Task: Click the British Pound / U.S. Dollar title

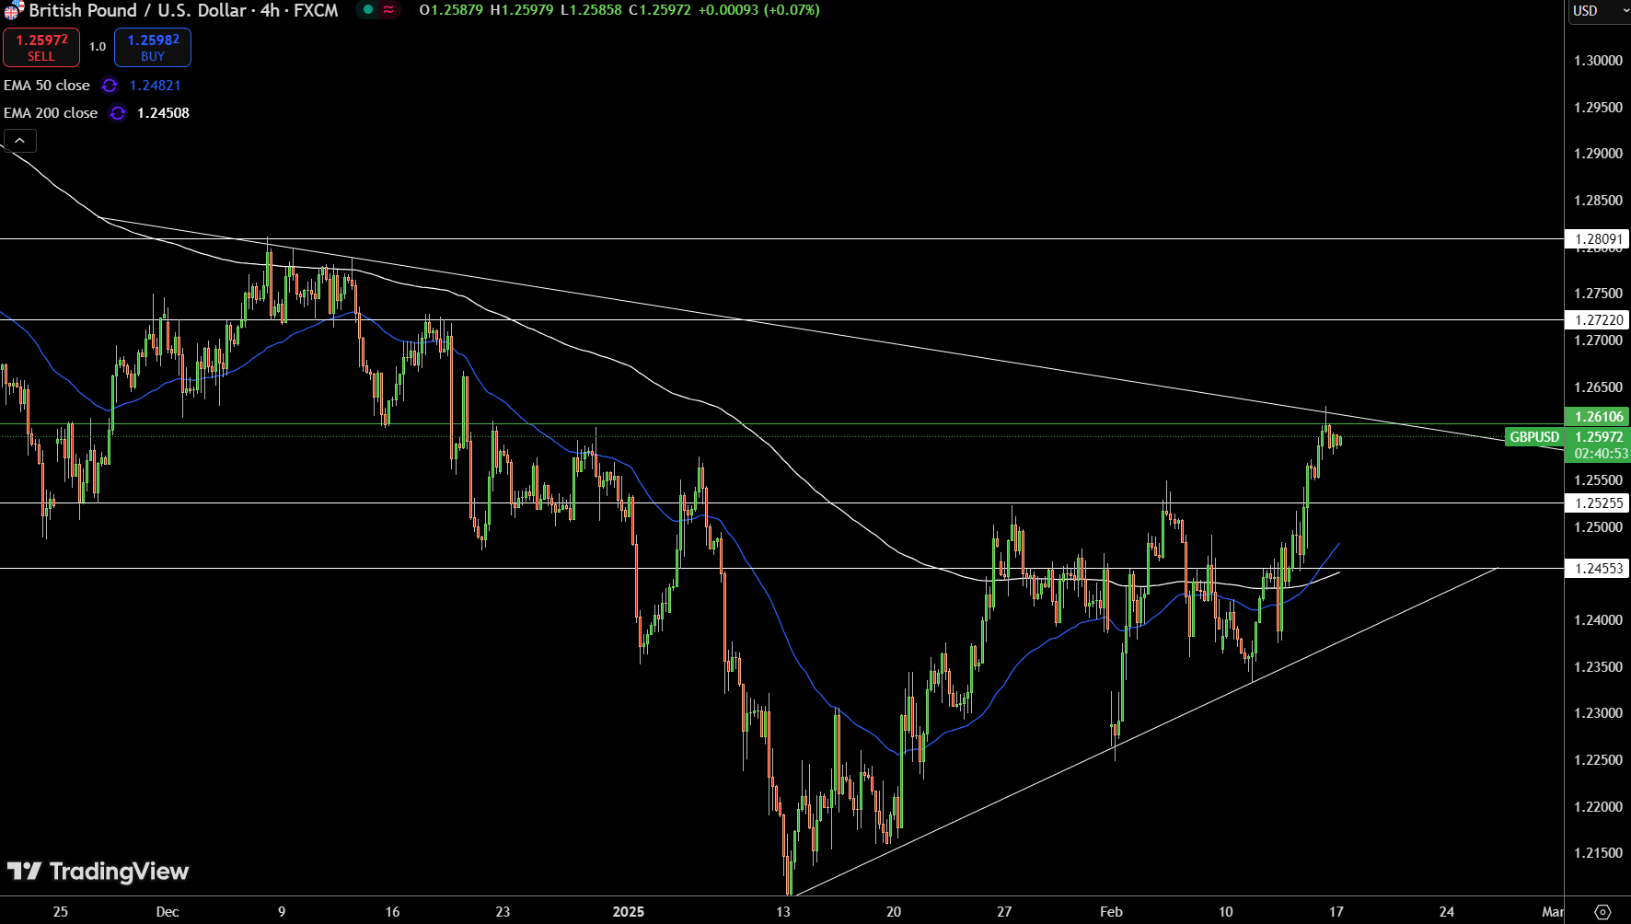Action: click(137, 10)
